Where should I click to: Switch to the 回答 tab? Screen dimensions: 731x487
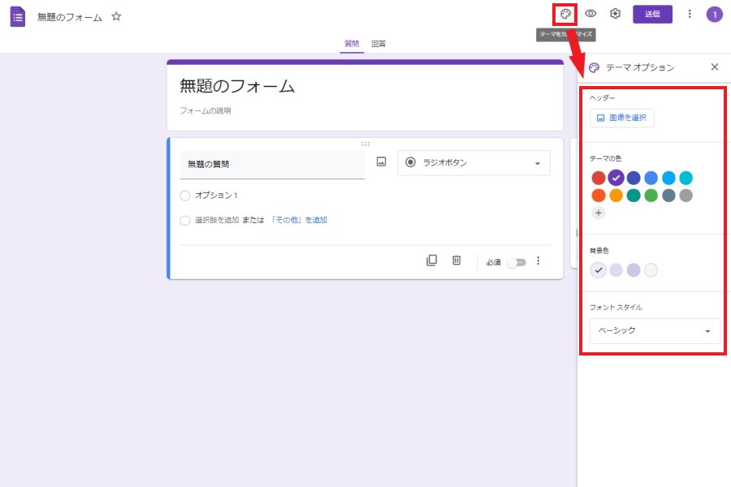pyautogui.click(x=378, y=44)
